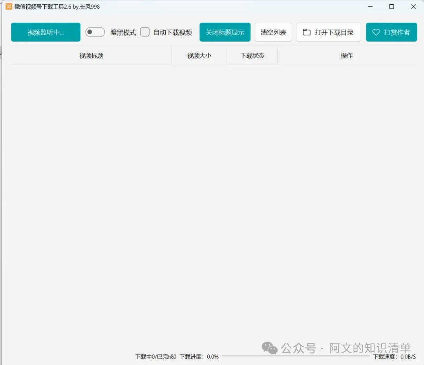
Task: Open download folder via 打开下载目录
Action: (328, 32)
